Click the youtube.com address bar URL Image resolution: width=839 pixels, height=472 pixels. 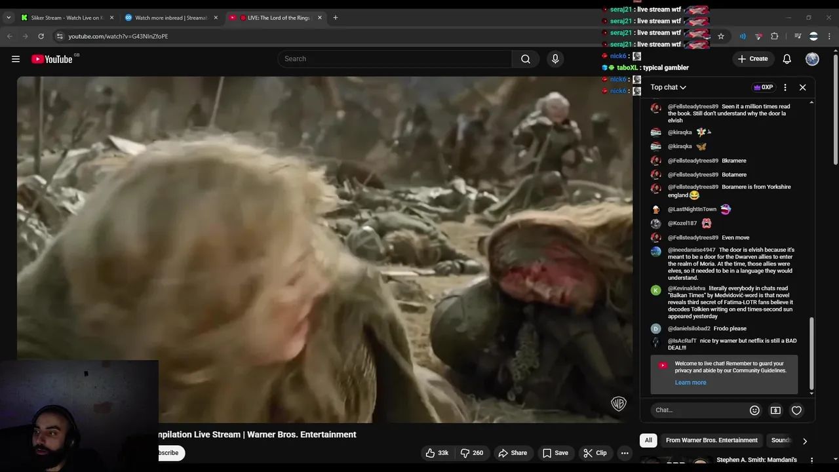[x=118, y=36]
